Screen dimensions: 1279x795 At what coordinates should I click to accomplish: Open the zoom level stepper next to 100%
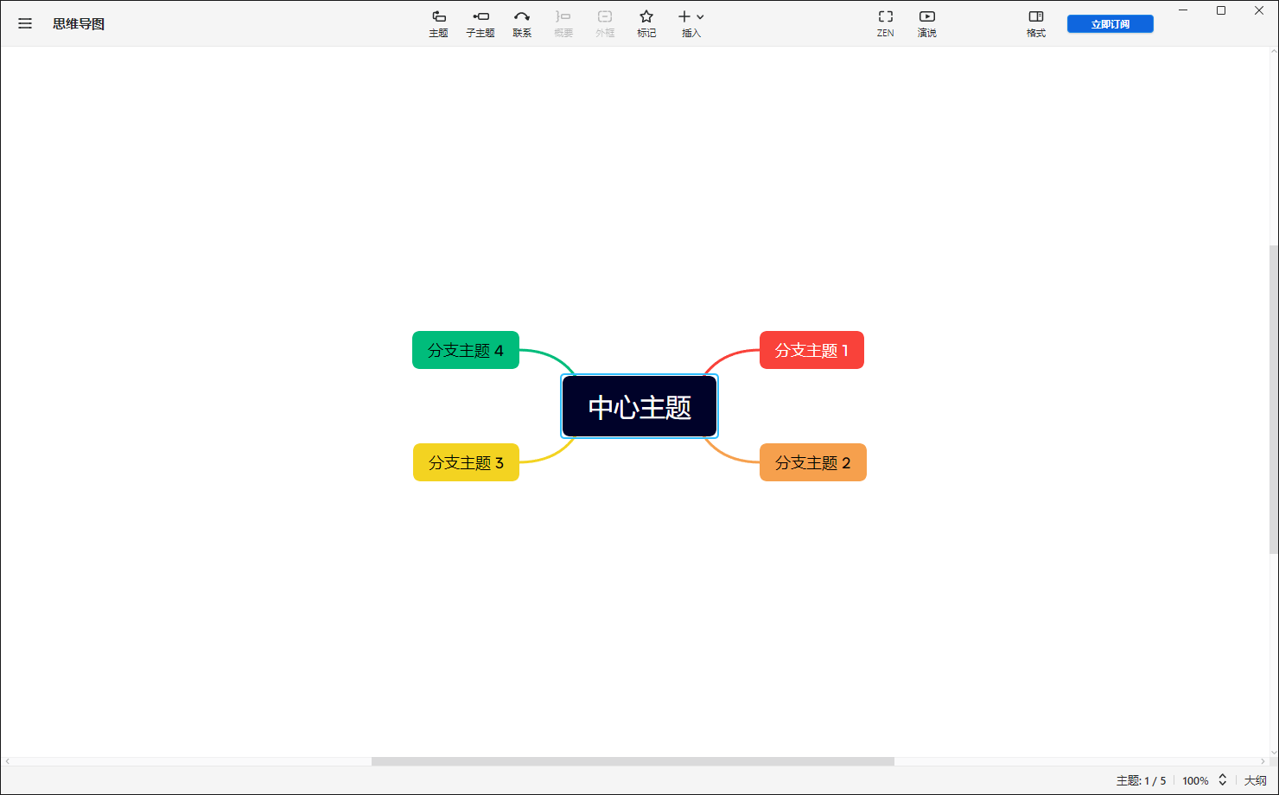[x=1222, y=779]
